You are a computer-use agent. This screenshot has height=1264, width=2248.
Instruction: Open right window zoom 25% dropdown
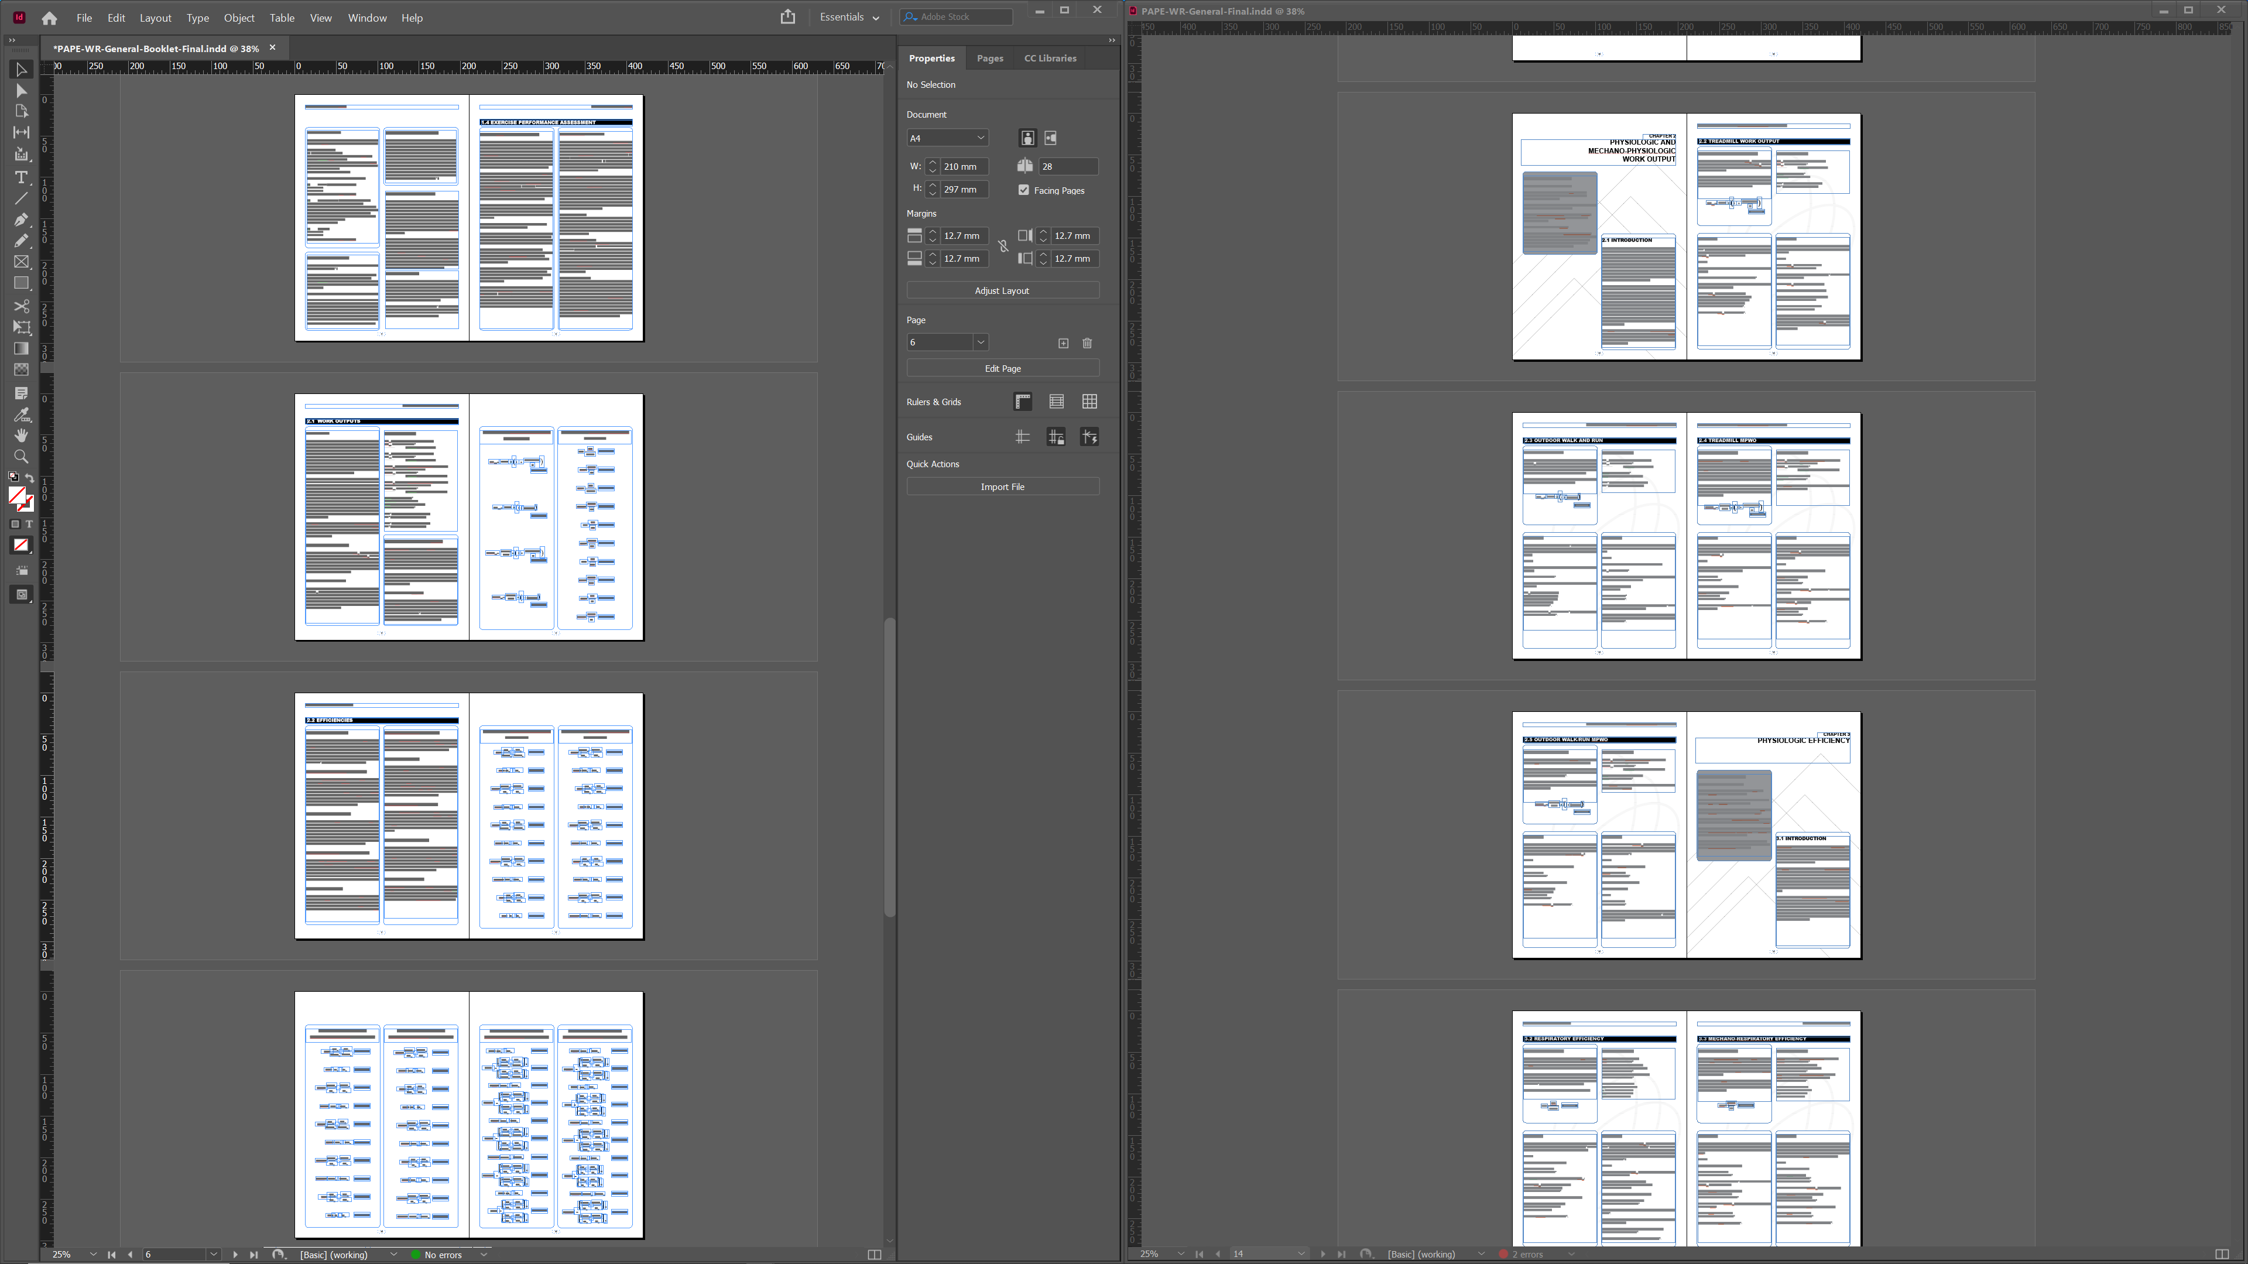tap(1181, 1255)
